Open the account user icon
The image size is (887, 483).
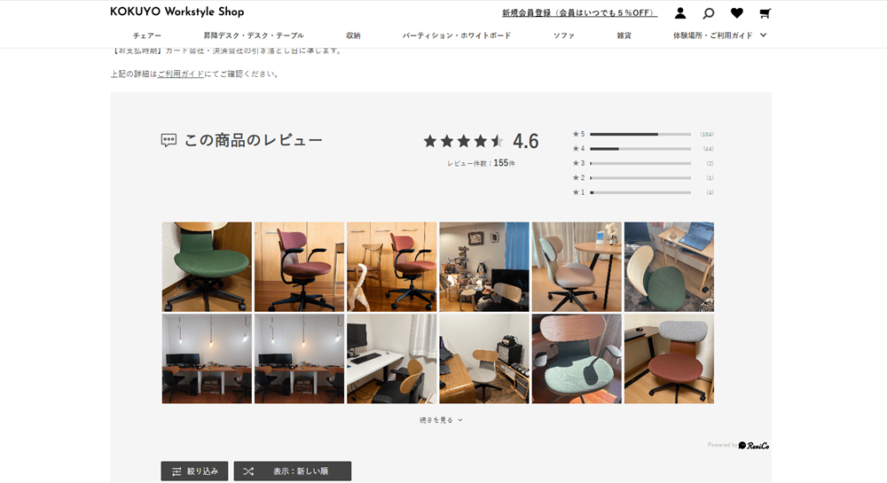680,13
